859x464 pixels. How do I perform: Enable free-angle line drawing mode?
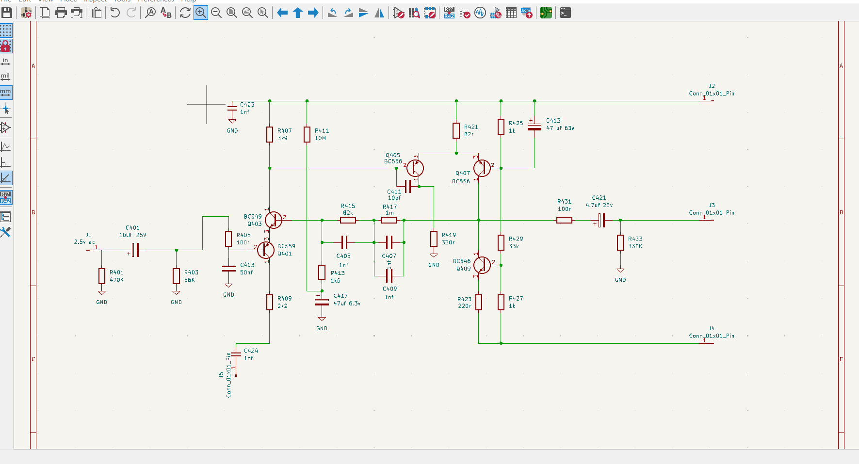6,146
